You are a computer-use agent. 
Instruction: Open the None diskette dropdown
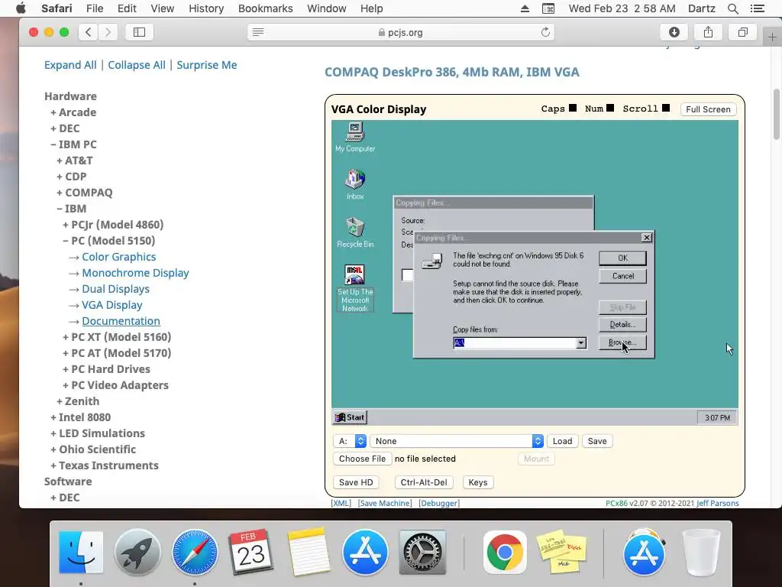point(457,441)
